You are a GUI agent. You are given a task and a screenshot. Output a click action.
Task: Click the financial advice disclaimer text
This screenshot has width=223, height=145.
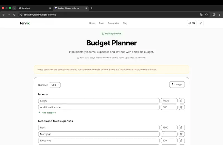point(97,70)
